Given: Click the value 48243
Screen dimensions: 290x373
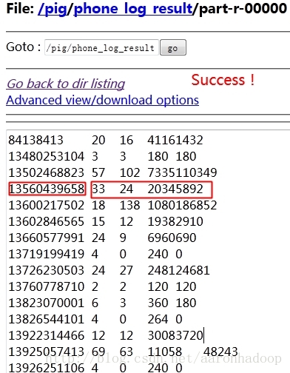Looking at the screenshot, I should tap(220, 352).
